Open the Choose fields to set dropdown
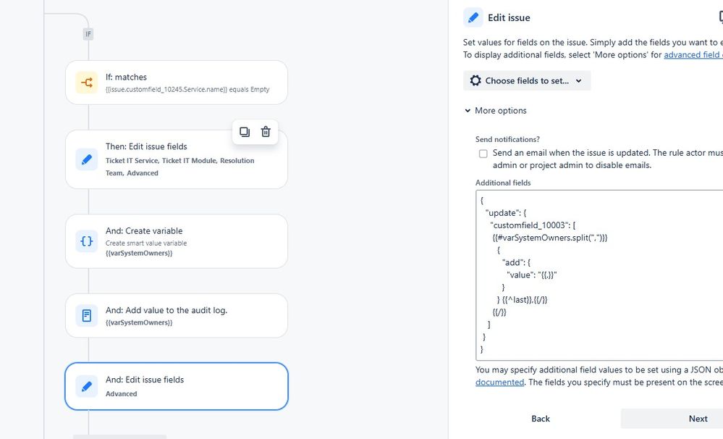Viewport: 723px width, 439px height. [x=527, y=80]
